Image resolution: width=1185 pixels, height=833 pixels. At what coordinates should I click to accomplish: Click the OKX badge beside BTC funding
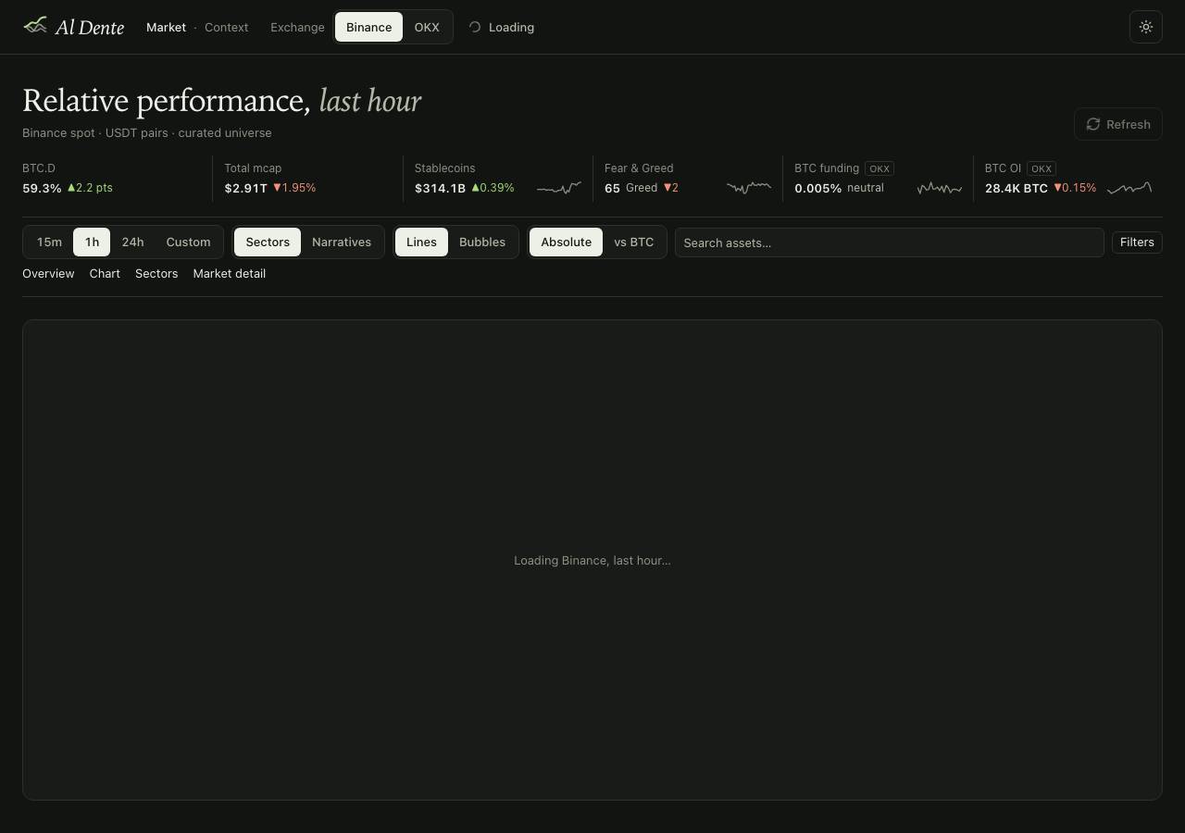tap(879, 168)
